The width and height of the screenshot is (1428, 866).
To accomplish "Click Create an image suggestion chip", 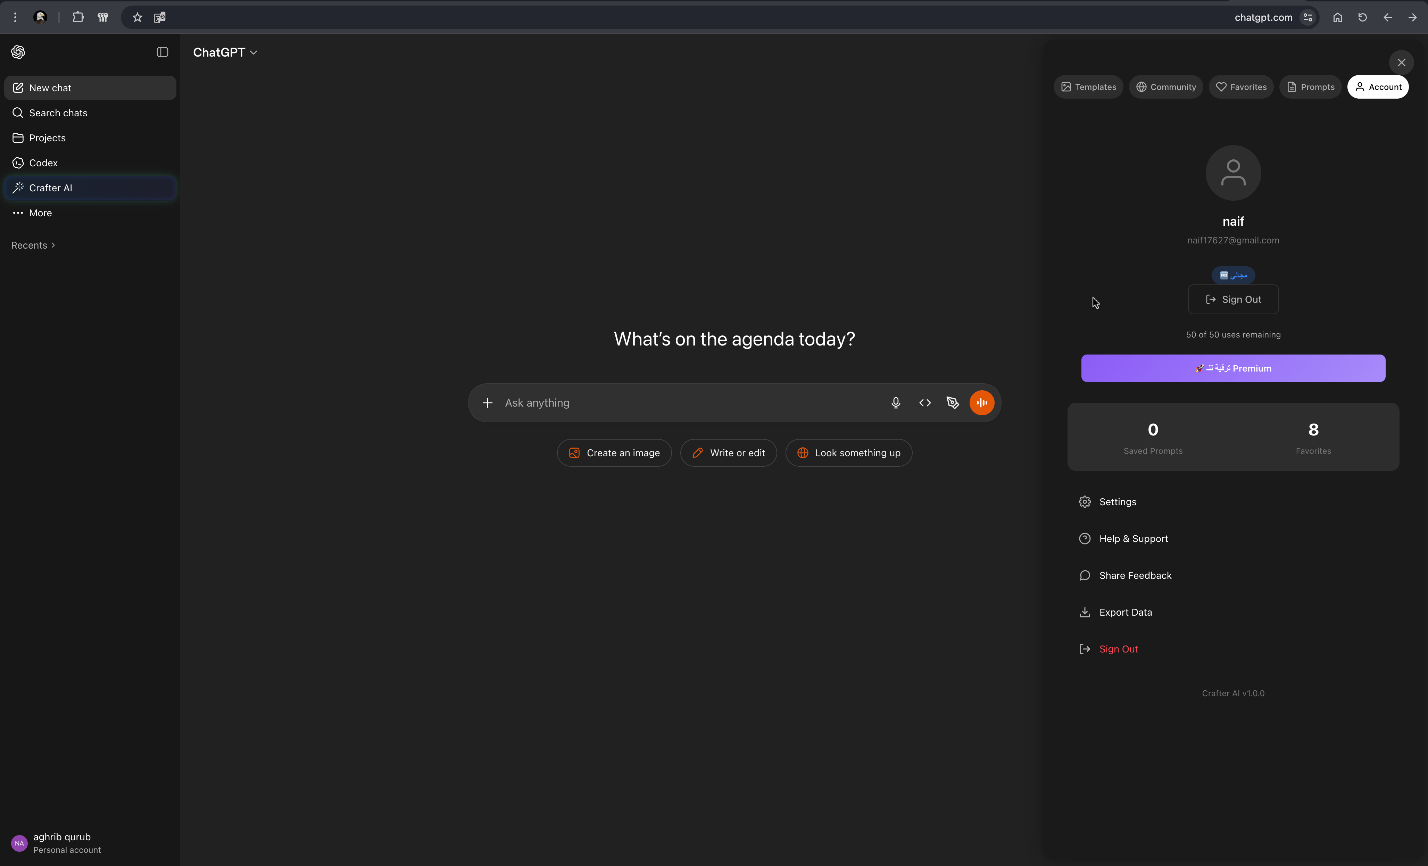I will (x=614, y=453).
